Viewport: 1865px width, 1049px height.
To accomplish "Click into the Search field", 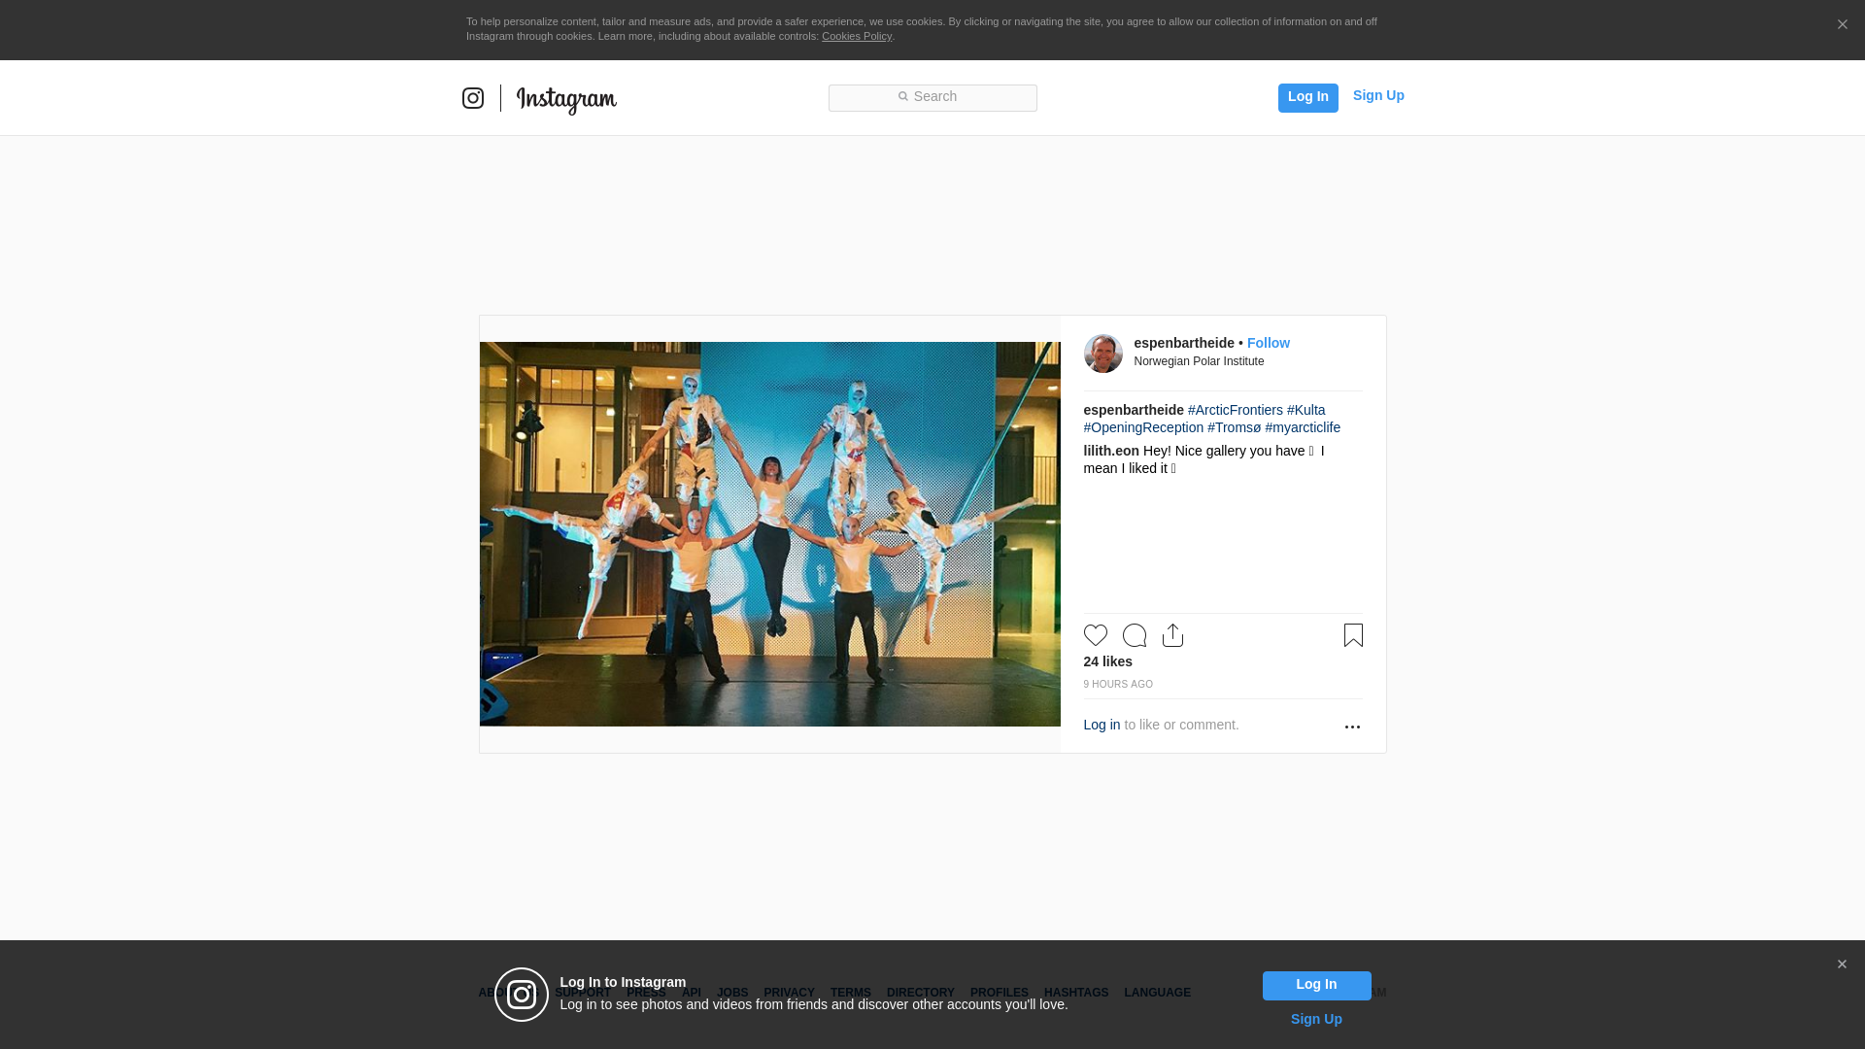I will tap(932, 97).
